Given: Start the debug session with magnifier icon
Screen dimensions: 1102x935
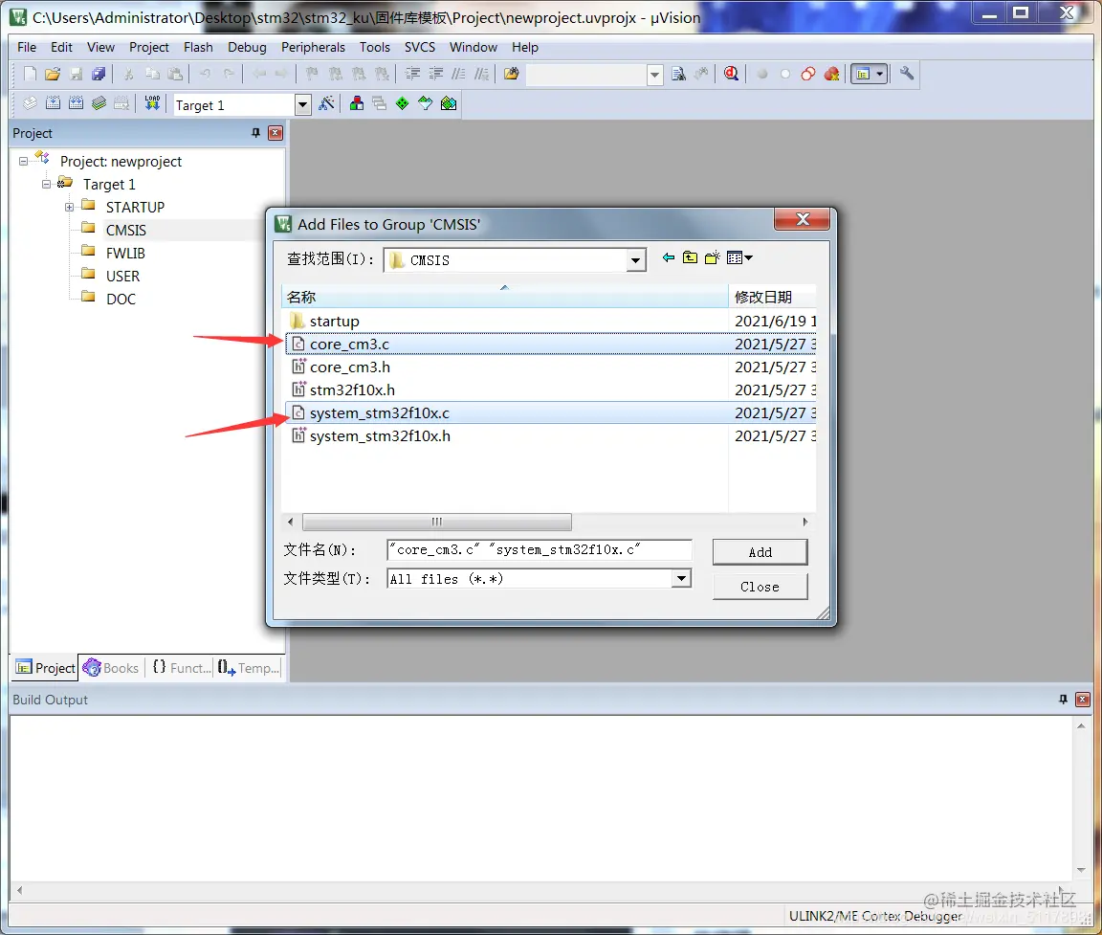Looking at the screenshot, I should pos(732,74).
